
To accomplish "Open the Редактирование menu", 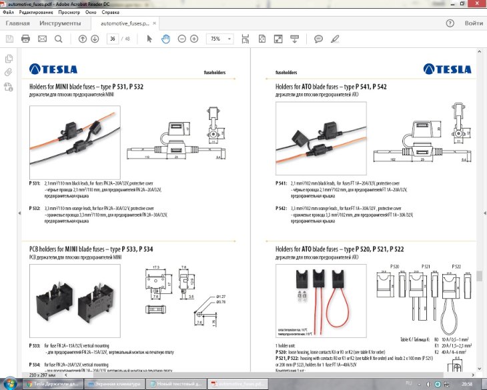I will pos(36,13).
